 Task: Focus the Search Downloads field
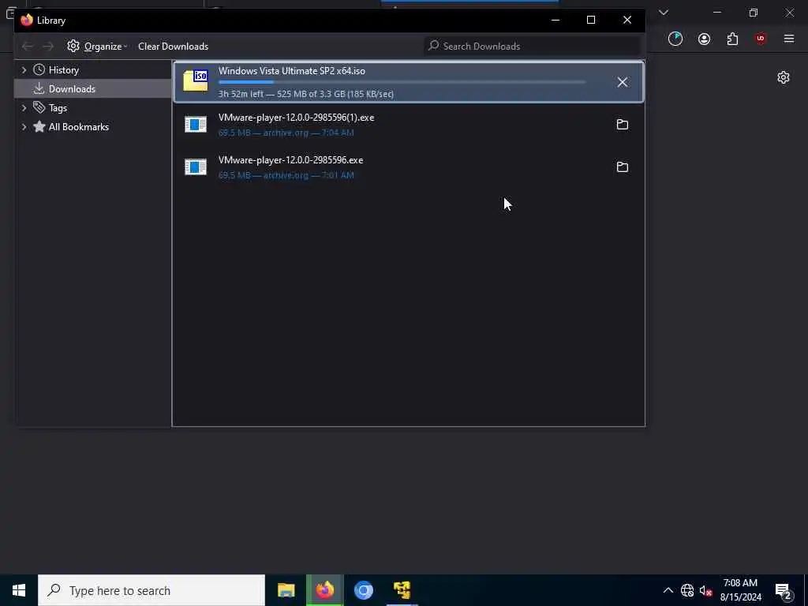click(533, 46)
